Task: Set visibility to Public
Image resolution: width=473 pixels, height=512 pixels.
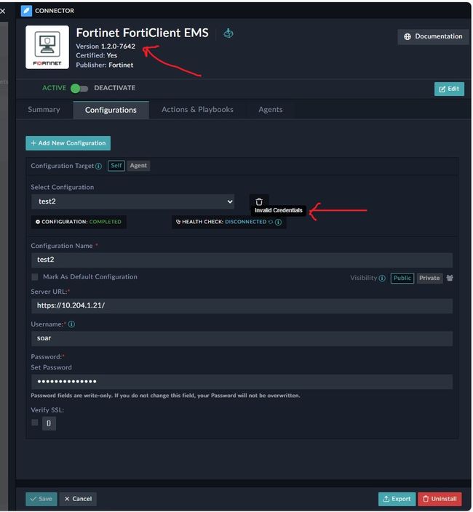Action: point(402,279)
